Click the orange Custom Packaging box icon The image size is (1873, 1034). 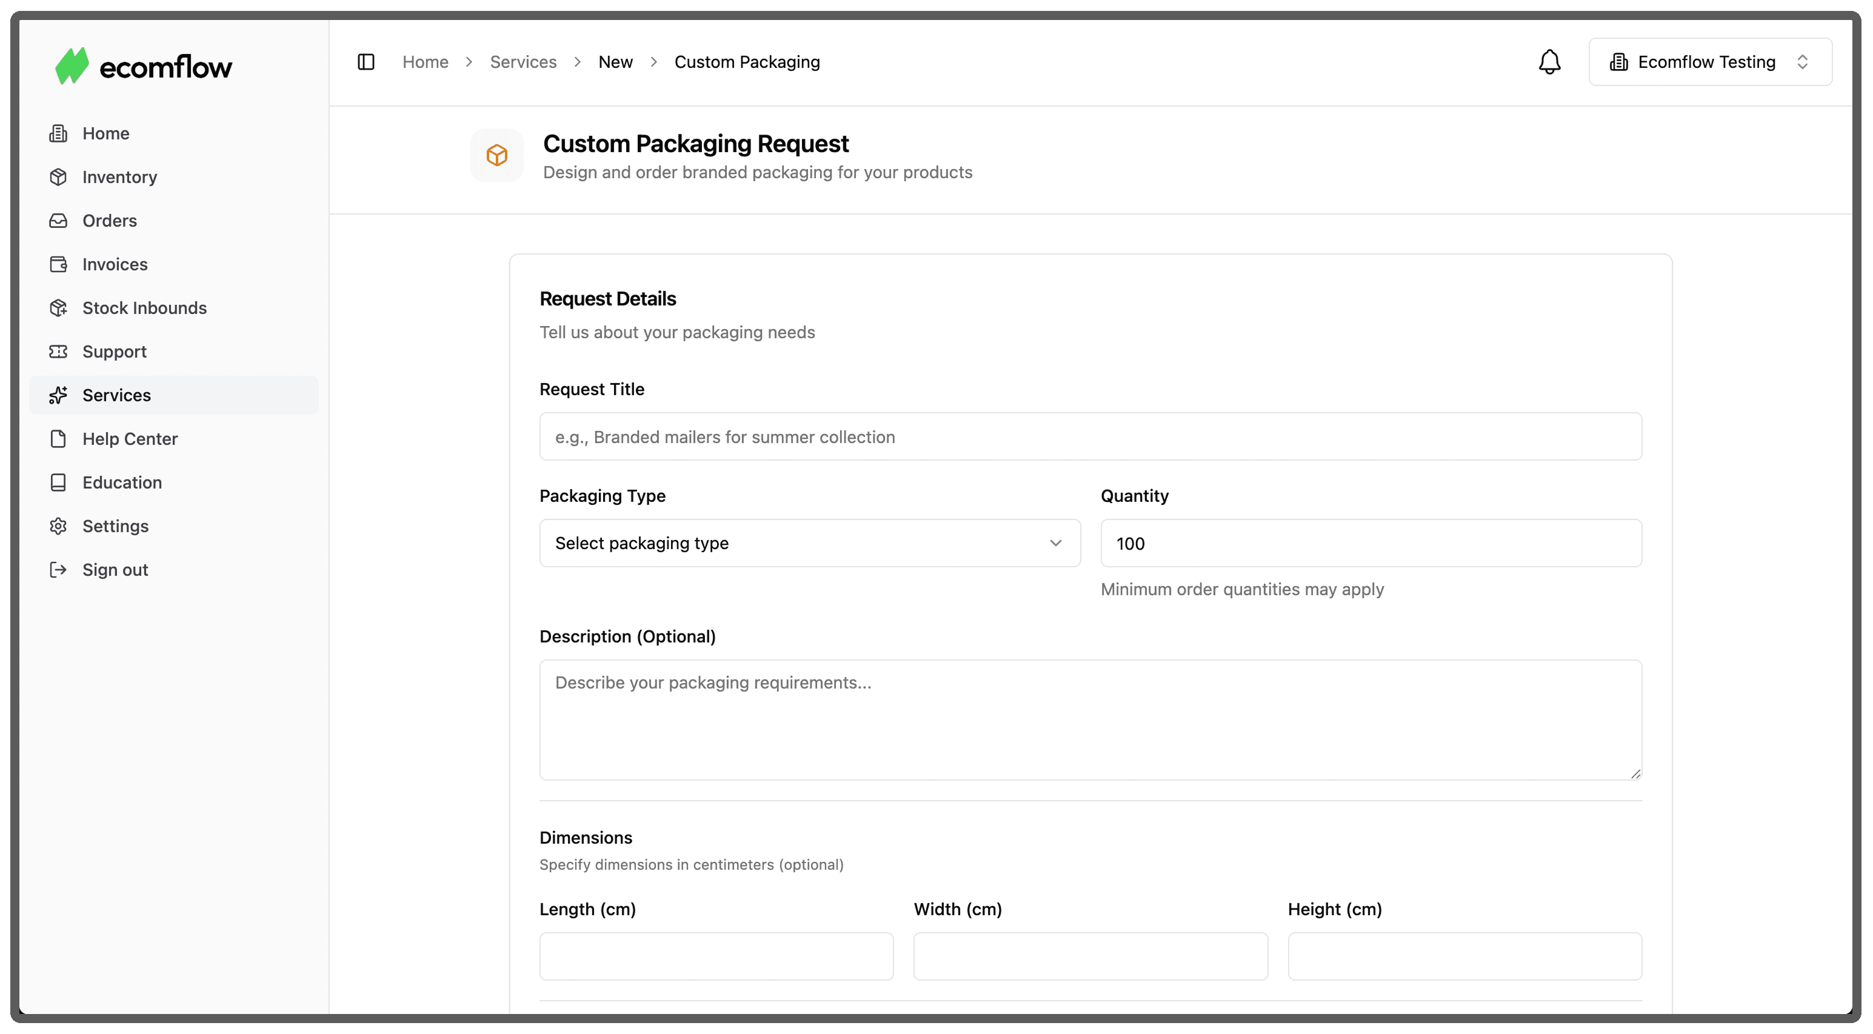[496, 155]
